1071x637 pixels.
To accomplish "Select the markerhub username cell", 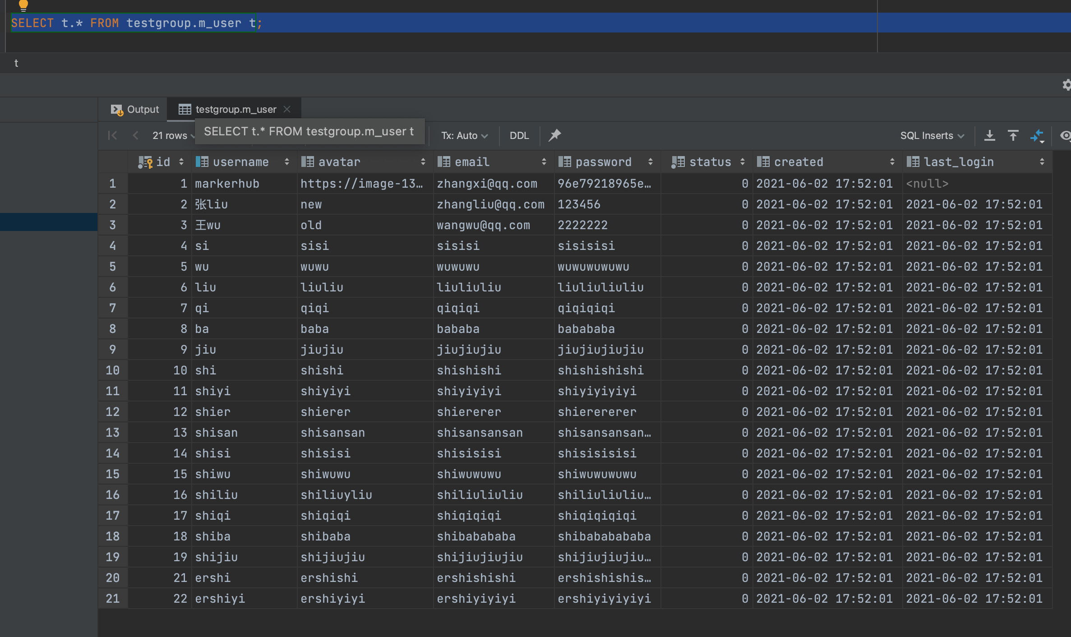I will 244,184.
